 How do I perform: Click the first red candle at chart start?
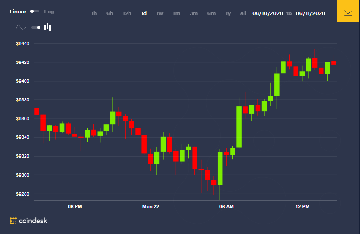point(37,111)
